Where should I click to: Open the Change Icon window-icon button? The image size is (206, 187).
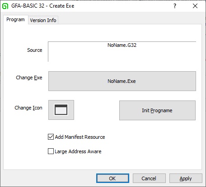(61, 110)
